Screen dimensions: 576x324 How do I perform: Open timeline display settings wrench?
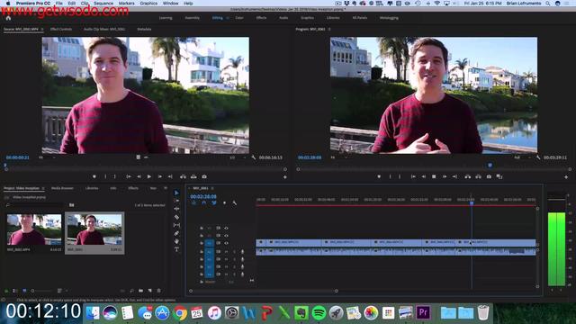click(234, 202)
